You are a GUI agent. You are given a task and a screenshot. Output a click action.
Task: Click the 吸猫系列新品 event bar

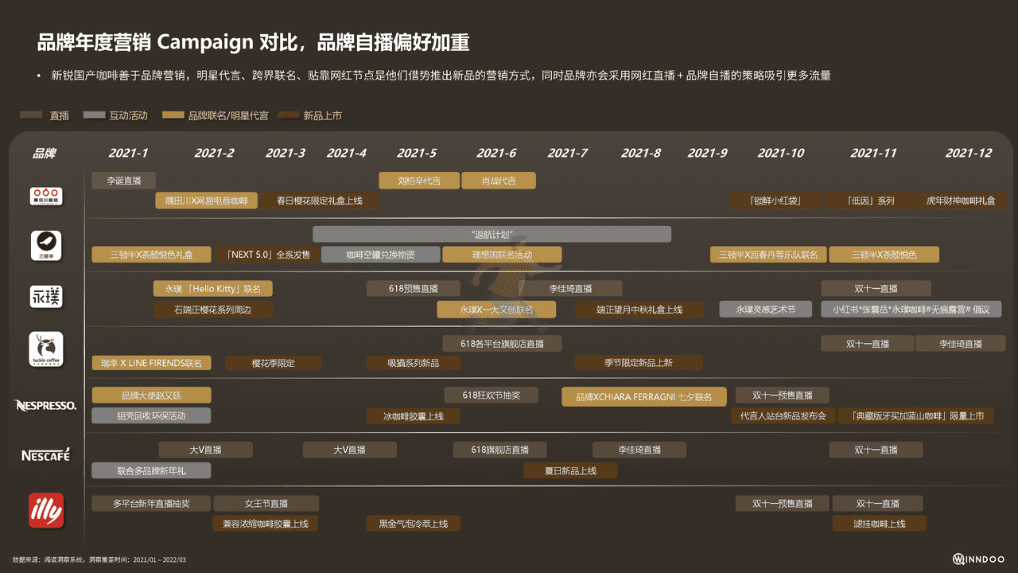click(414, 363)
